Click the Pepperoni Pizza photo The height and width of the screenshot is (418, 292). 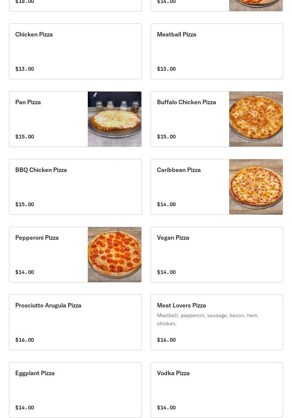115,255
